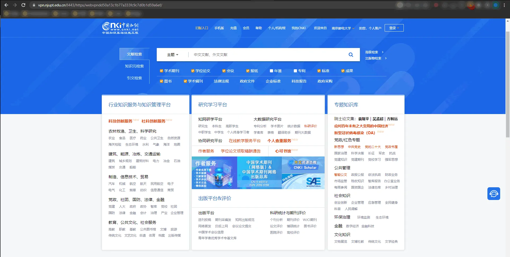Screen dimensions: 510x257
Task: Open the 主题 search field dropdown
Action: tap(173, 55)
